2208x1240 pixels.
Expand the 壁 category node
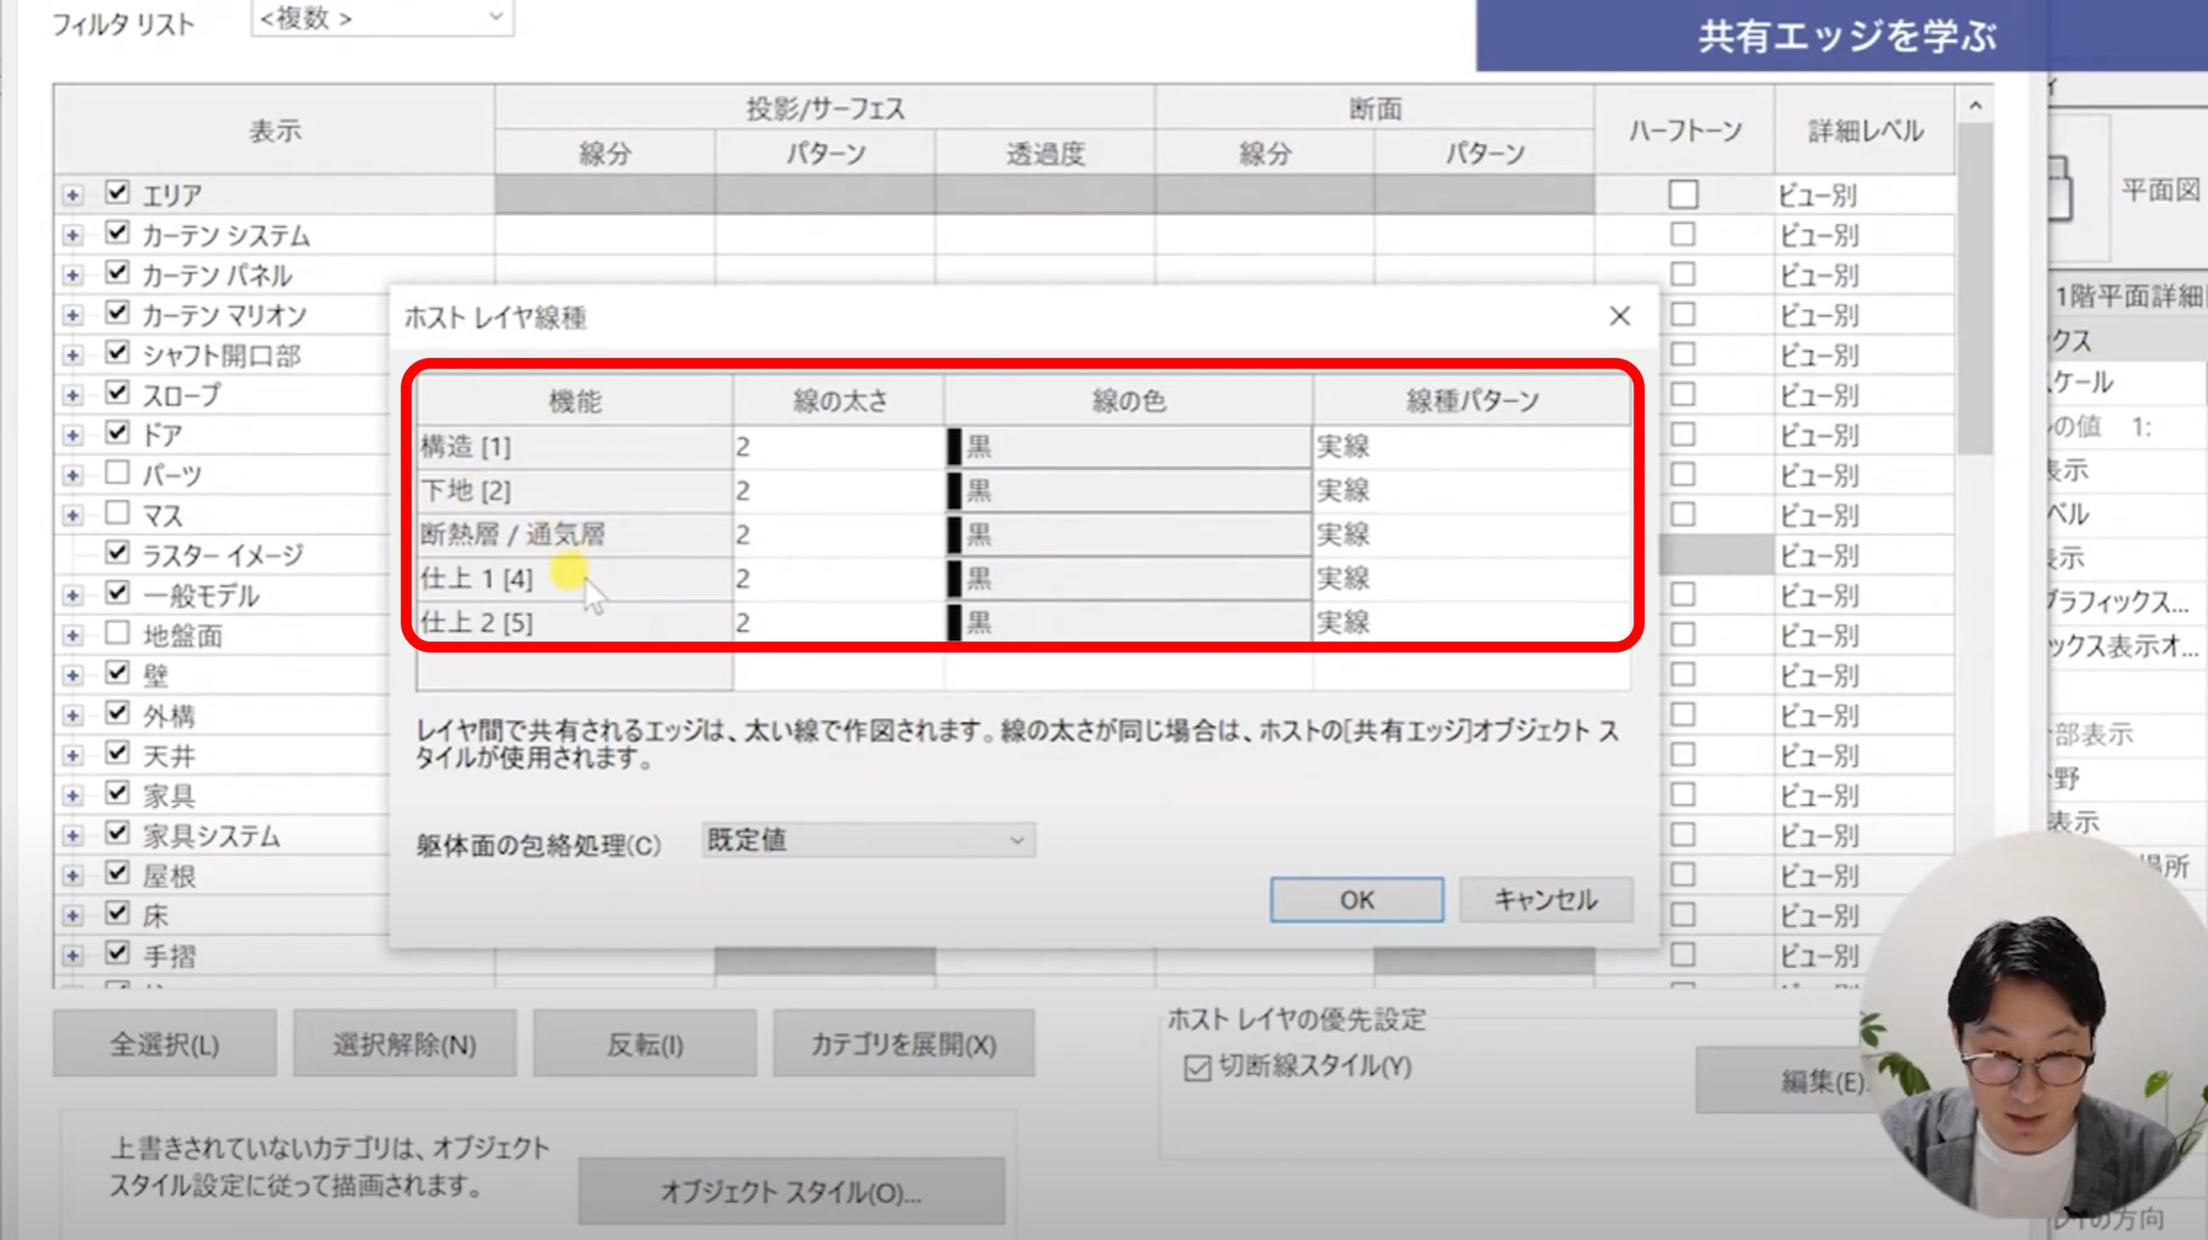point(72,675)
